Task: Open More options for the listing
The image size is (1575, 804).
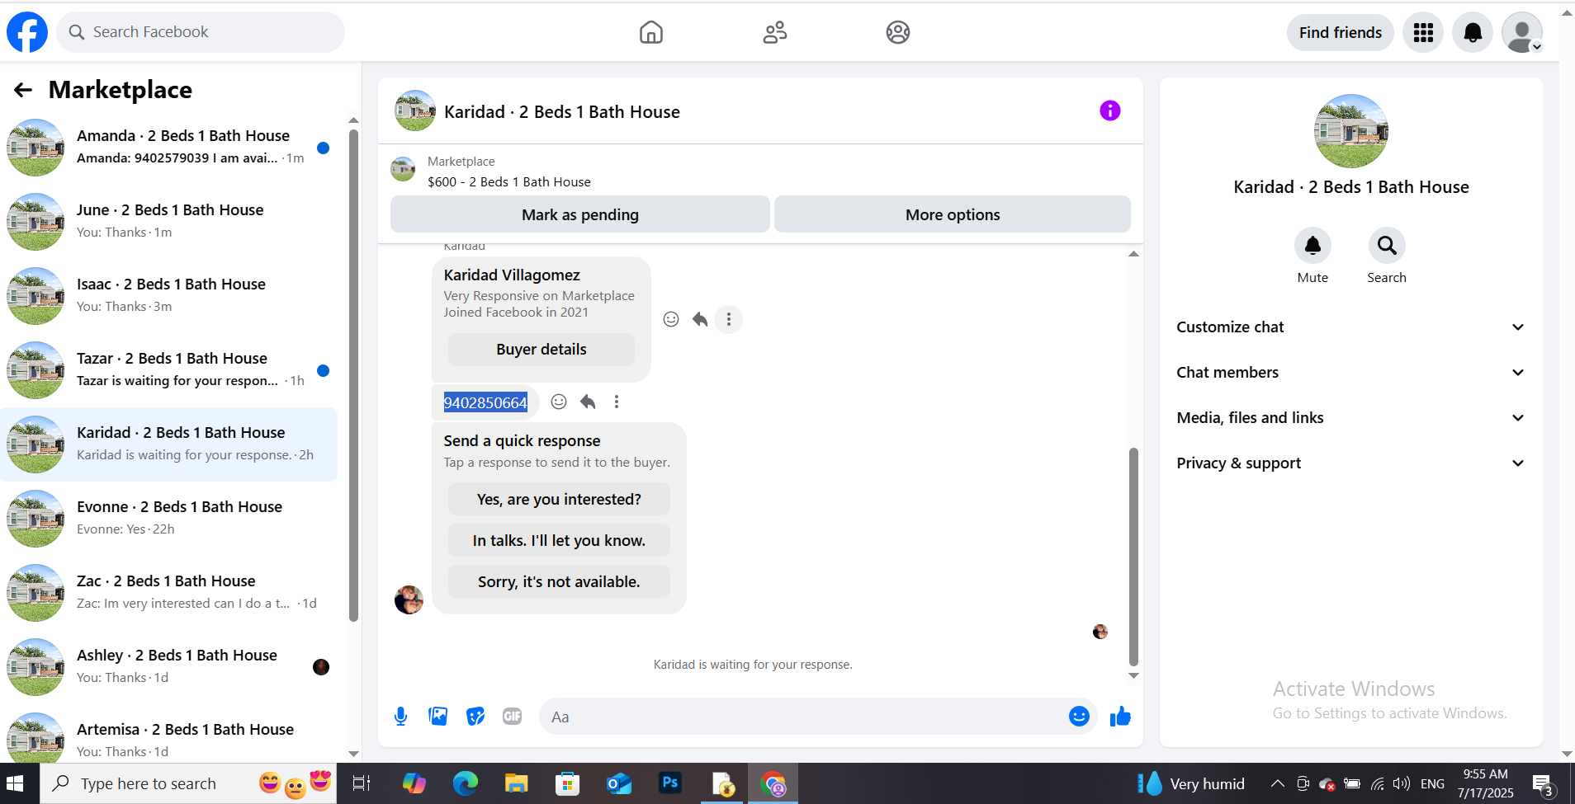Action: click(953, 214)
